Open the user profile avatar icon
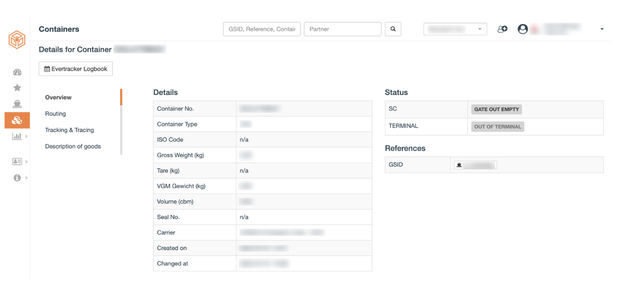Screen dimensions: 620x290 pos(523,29)
